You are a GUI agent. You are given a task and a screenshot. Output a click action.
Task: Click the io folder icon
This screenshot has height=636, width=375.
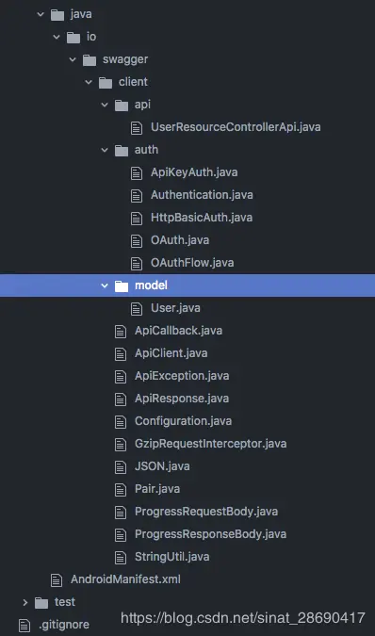pos(73,38)
